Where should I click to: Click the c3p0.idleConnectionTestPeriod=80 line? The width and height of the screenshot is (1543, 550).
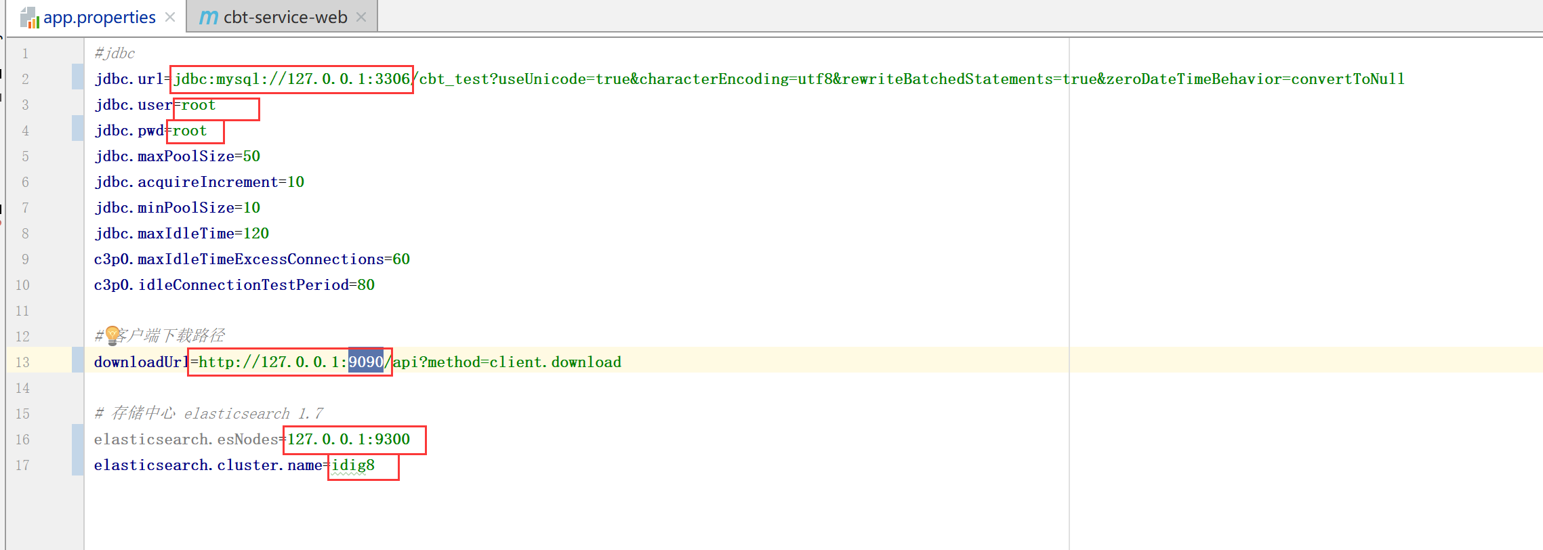[234, 285]
